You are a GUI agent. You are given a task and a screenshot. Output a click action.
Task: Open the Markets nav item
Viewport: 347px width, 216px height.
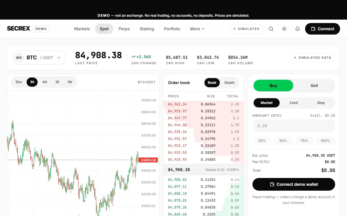[82, 29]
